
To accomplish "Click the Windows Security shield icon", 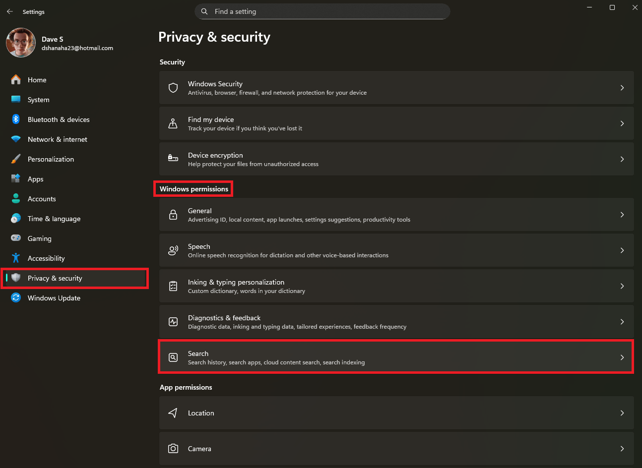I will tap(173, 88).
